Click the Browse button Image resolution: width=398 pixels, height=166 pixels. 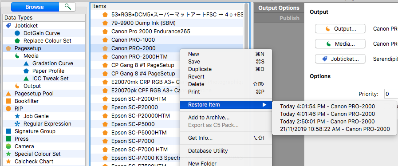point(35,7)
